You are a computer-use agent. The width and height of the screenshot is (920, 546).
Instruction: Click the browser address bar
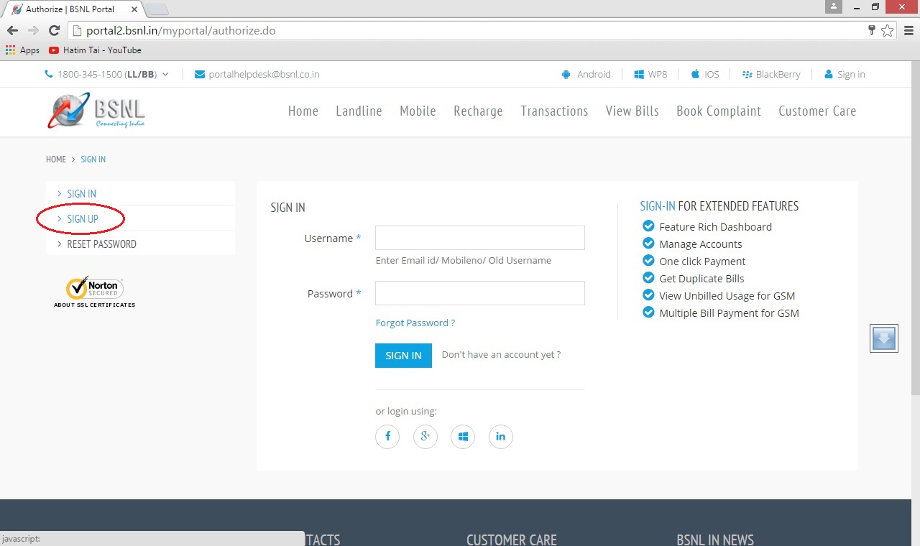tap(467, 31)
